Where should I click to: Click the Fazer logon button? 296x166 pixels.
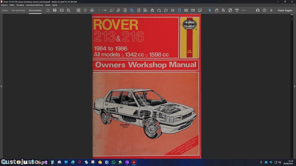[x=285, y=10]
